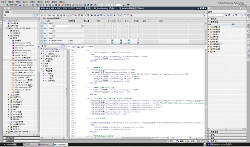Undo the last action

click(x=37, y=5)
